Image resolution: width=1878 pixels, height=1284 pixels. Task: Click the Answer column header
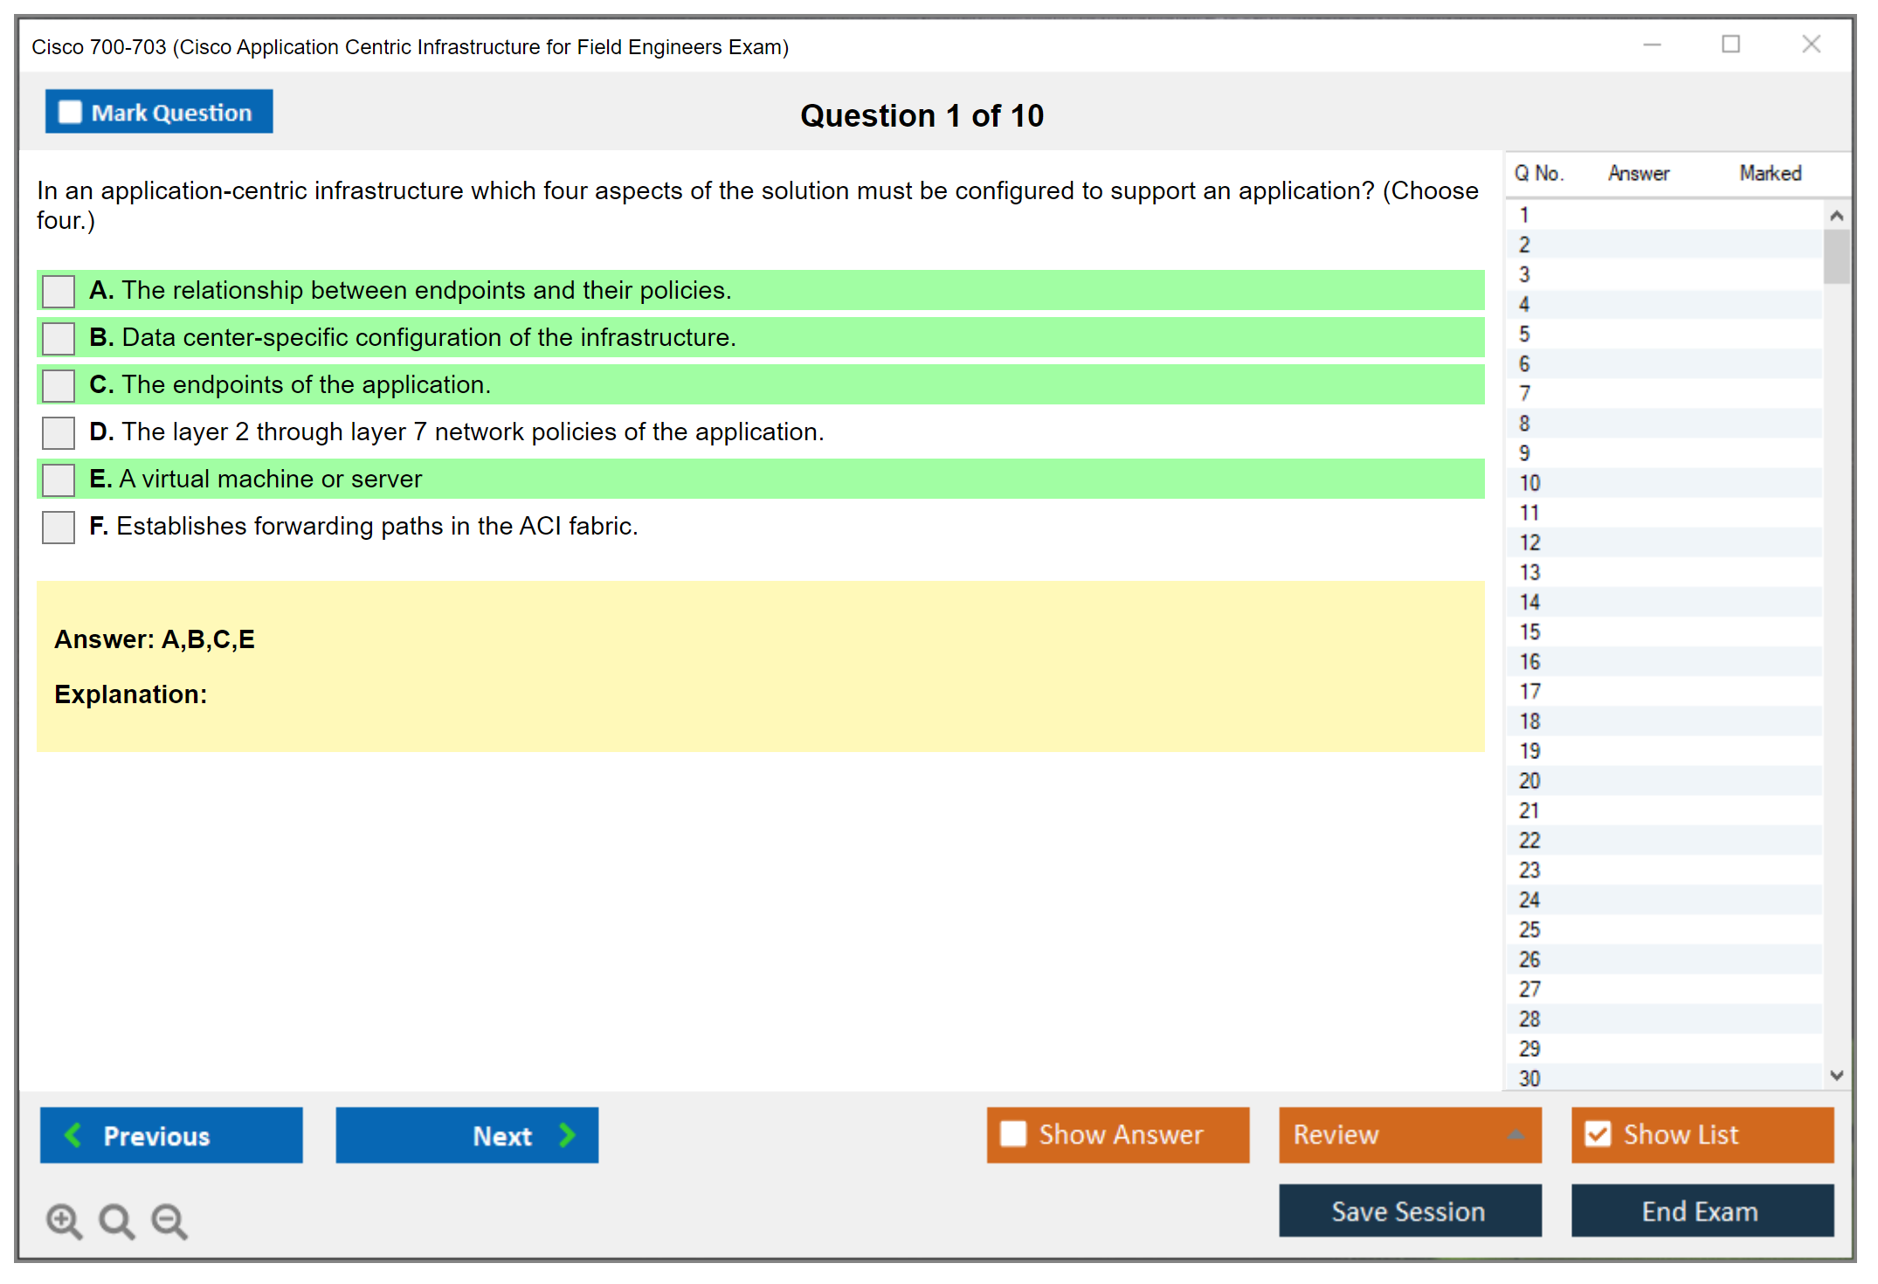coord(1638,173)
